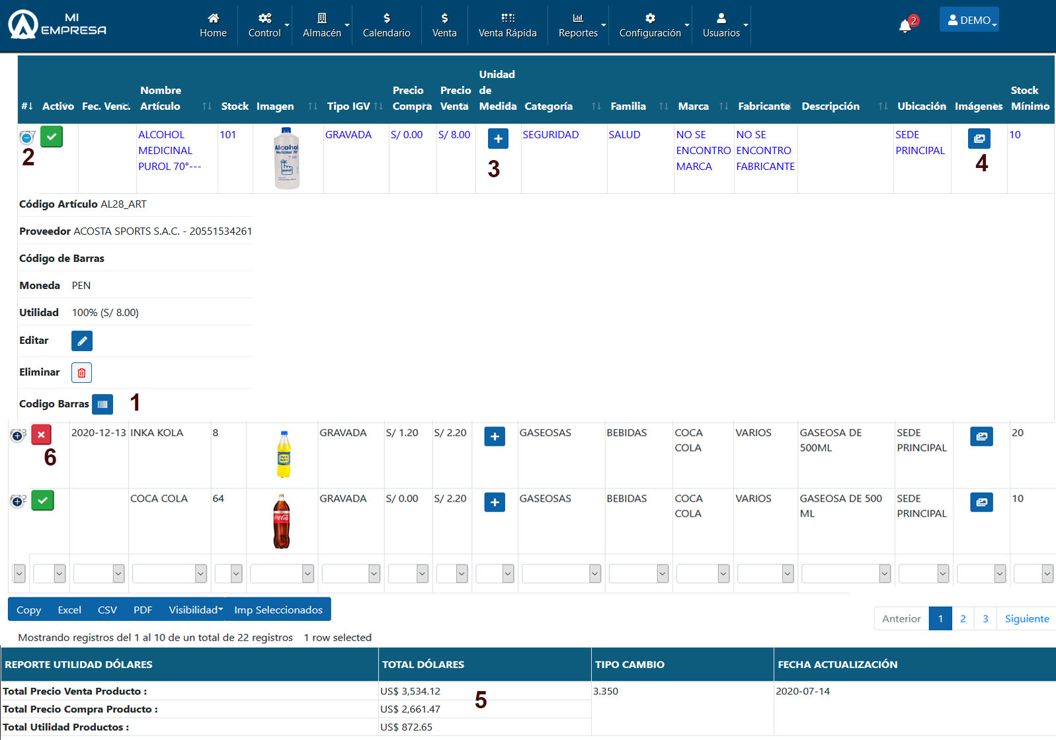This screenshot has height=740, width=1056.
Task: Click Imp Seleccionados button
Action: (278, 610)
